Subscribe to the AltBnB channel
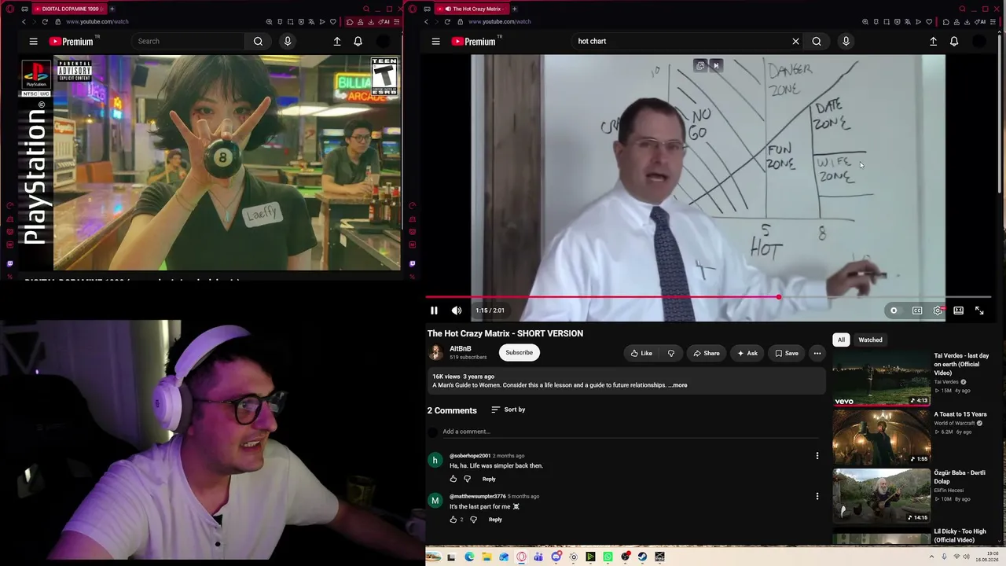This screenshot has width=1006, height=566. [x=519, y=352]
